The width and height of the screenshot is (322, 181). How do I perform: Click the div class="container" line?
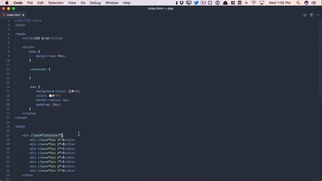(42, 135)
